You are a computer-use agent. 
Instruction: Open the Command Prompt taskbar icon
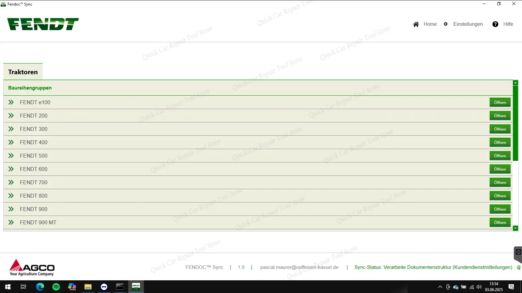coord(120,287)
